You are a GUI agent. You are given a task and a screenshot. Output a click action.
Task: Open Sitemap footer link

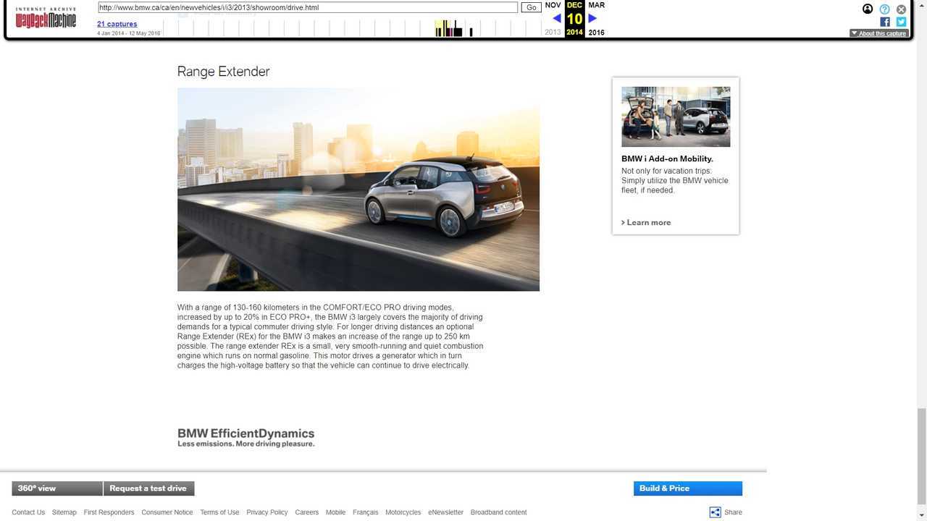coord(64,512)
